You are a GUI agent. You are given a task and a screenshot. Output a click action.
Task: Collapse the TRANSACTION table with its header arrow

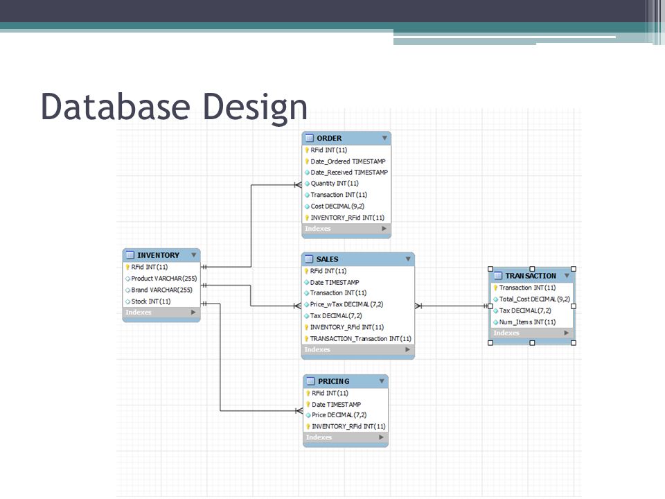[567, 276]
